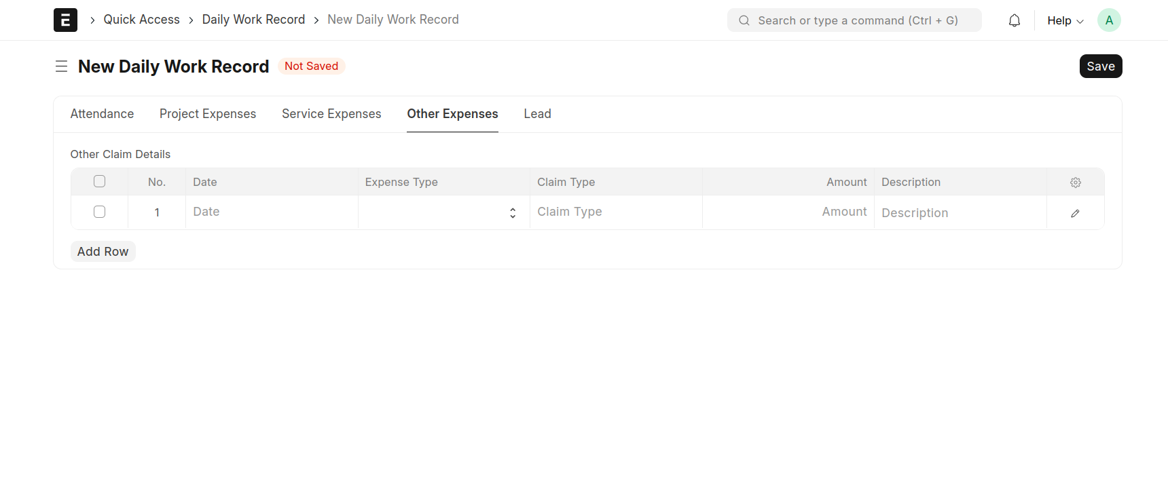Open the user avatar menu
The image size is (1168, 496).
point(1108,20)
